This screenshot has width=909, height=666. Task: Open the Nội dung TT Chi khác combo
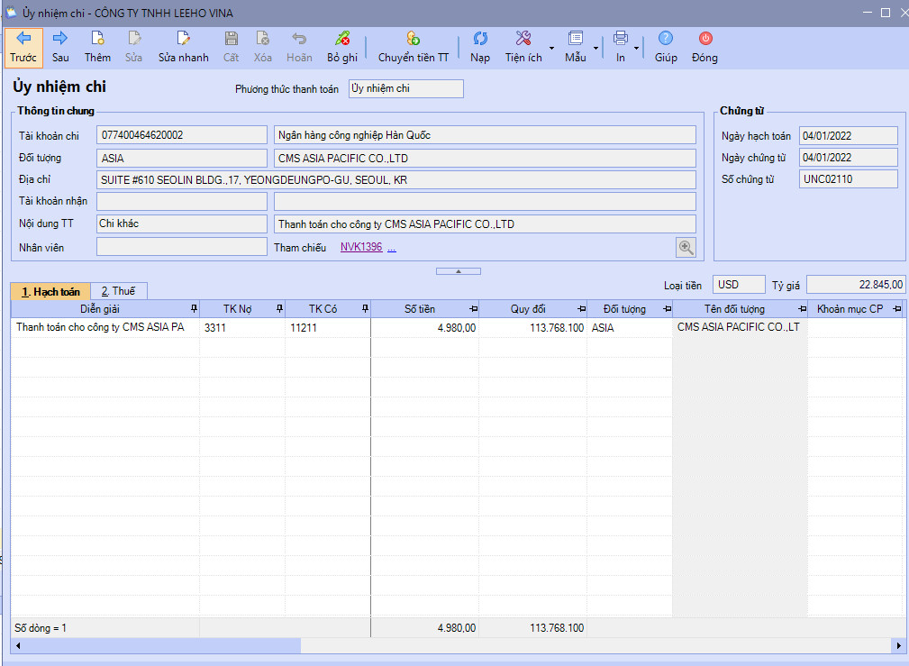(x=181, y=224)
